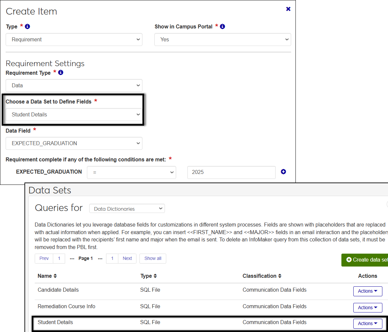Open the Data Field dropdown
388x332 pixels.
click(74, 143)
